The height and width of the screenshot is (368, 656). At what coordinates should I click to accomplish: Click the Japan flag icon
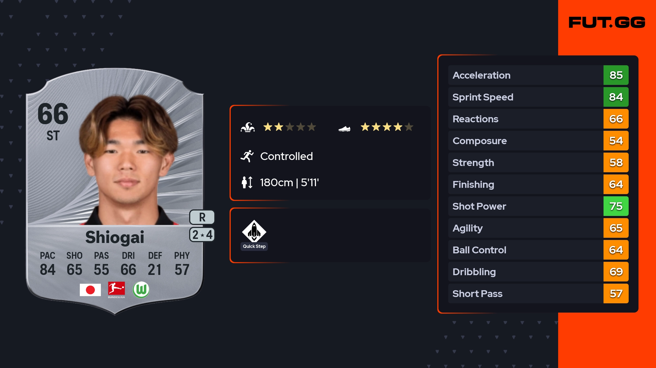pyautogui.click(x=90, y=290)
